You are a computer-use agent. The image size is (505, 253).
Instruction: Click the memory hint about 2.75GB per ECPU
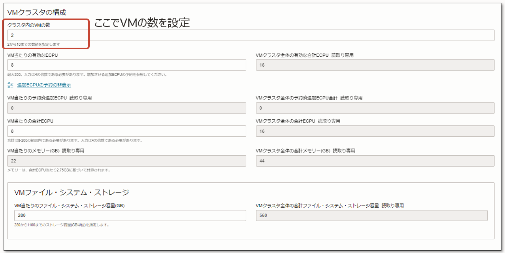[x=58, y=170]
